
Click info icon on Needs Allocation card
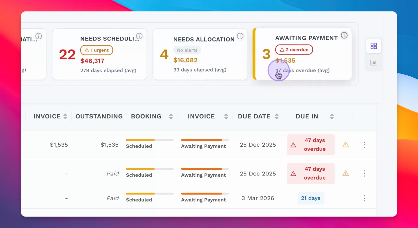[x=240, y=36]
